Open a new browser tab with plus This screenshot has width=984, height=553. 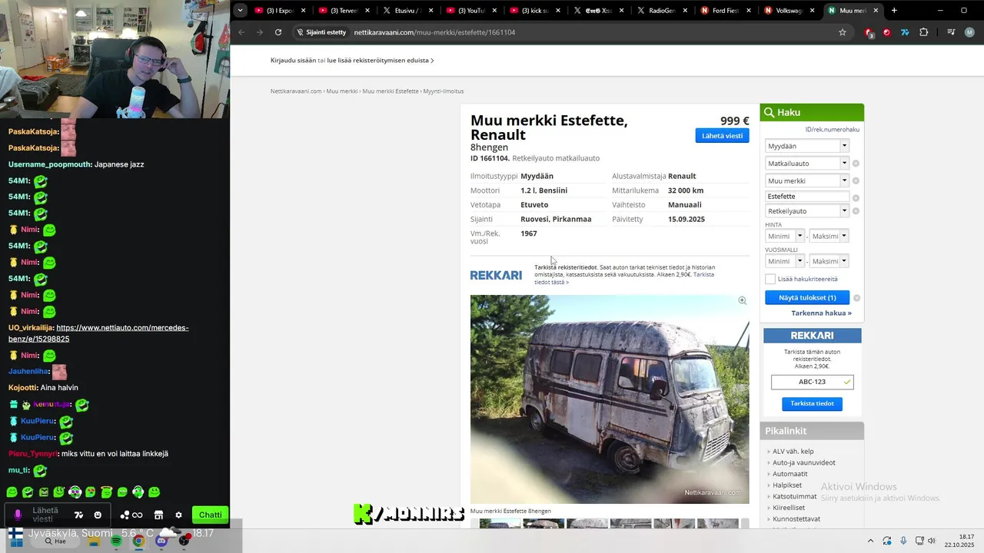click(x=894, y=11)
